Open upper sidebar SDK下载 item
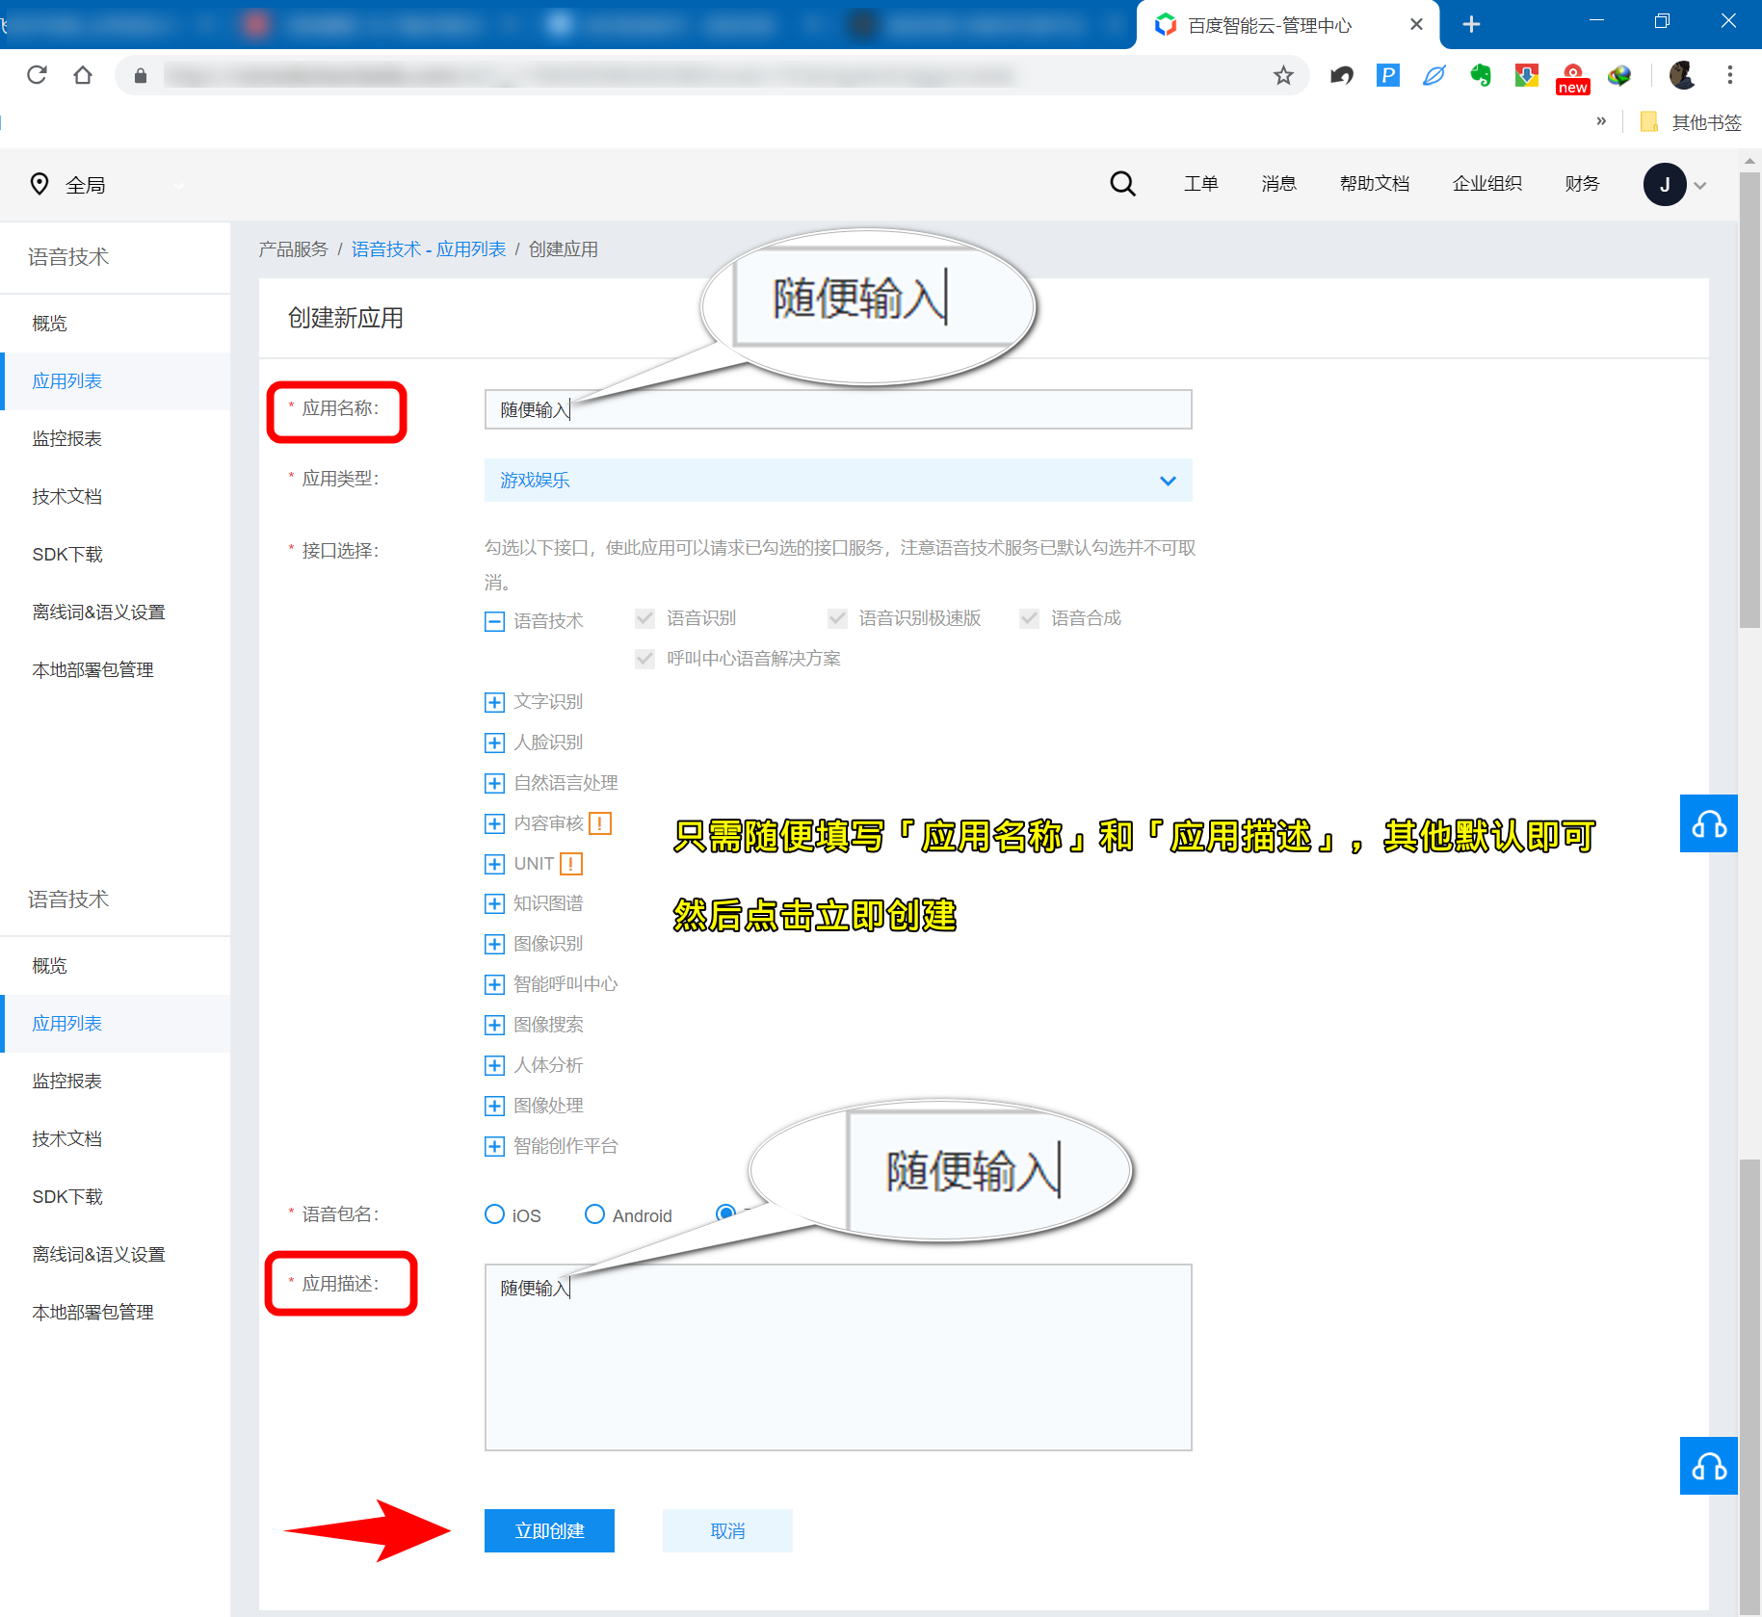The height and width of the screenshot is (1617, 1762). (116, 555)
